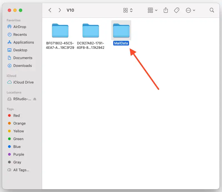Open the Search magnifier icon
The image size is (222, 192).
(212, 10)
